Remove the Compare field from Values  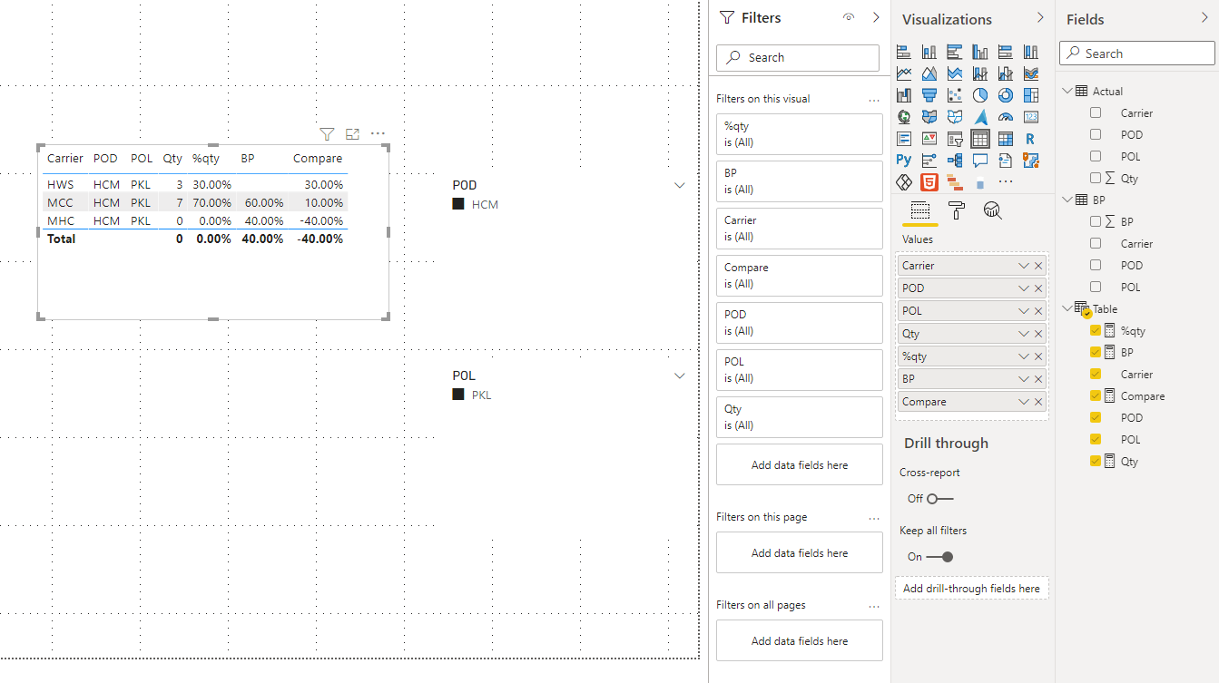(1039, 402)
